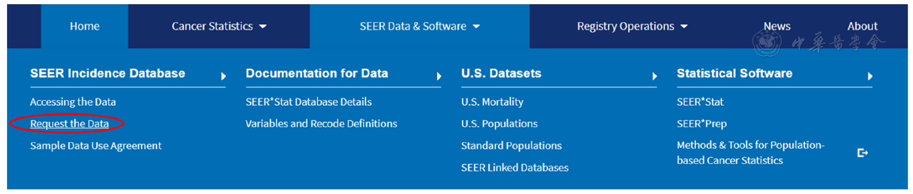Open the Accessing the Data link
The width and height of the screenshot is (913, 194).
(73, 102)
